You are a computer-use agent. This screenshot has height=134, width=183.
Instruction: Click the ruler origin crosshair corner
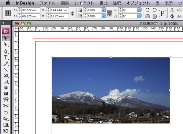click(x=16, y=29)
